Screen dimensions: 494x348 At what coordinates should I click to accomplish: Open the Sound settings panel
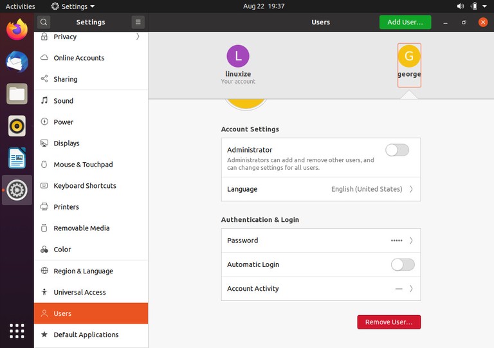pyautogui.click(x=91, y=101)
